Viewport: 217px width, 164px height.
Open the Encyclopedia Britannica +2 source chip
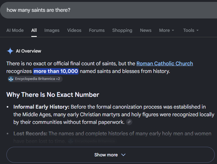35,79
